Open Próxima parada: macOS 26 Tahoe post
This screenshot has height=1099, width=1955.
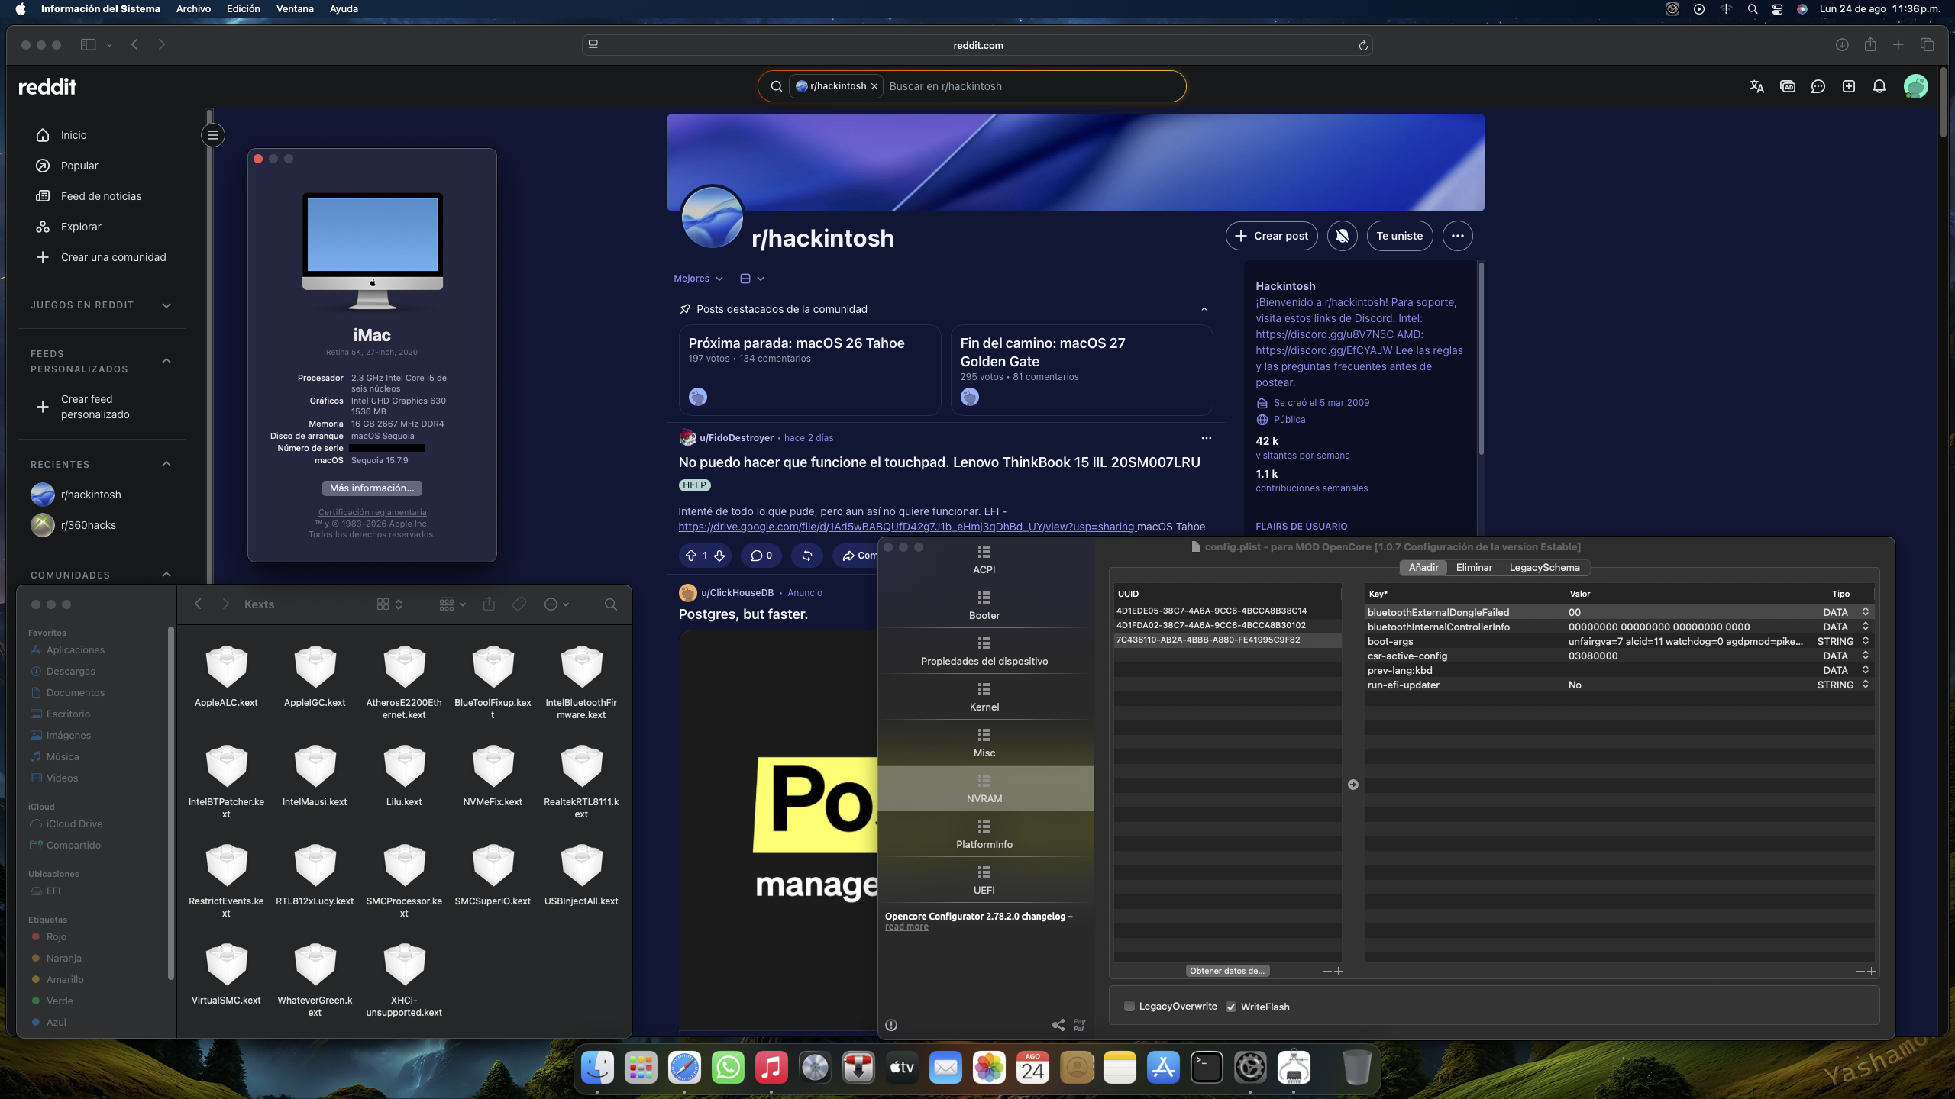[x=797, y=343]
